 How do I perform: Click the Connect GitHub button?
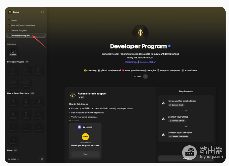tap(177, 121)
